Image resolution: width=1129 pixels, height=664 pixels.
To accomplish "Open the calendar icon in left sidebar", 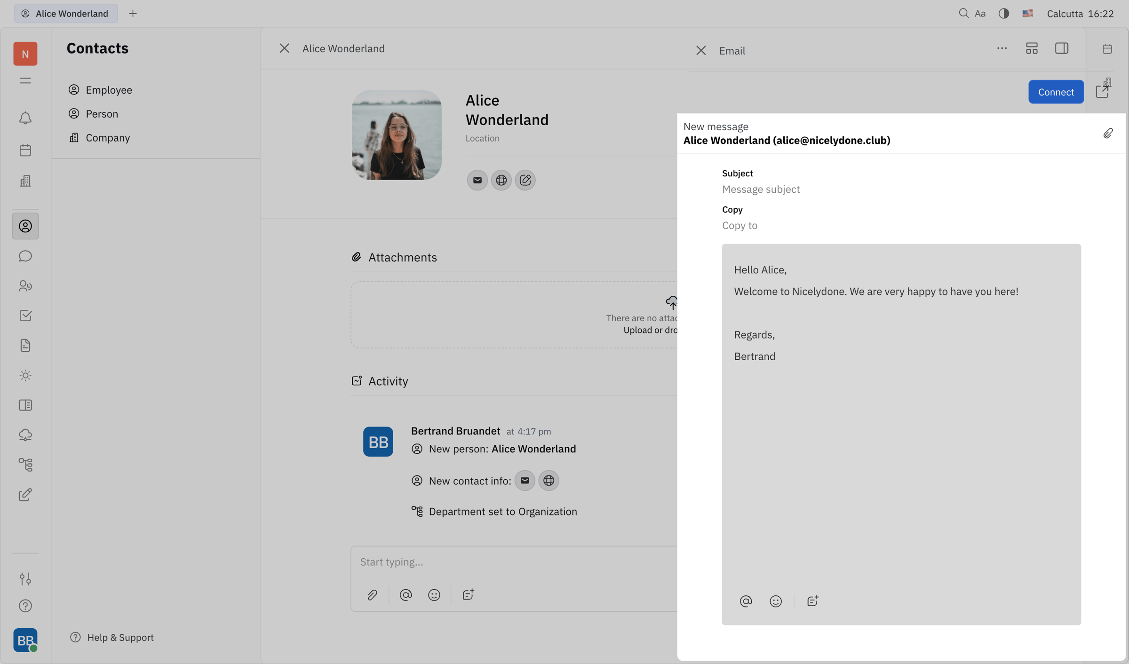I will tap(25, 150).
